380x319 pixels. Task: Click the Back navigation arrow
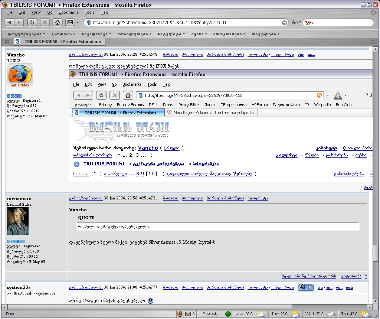point(10,22)
